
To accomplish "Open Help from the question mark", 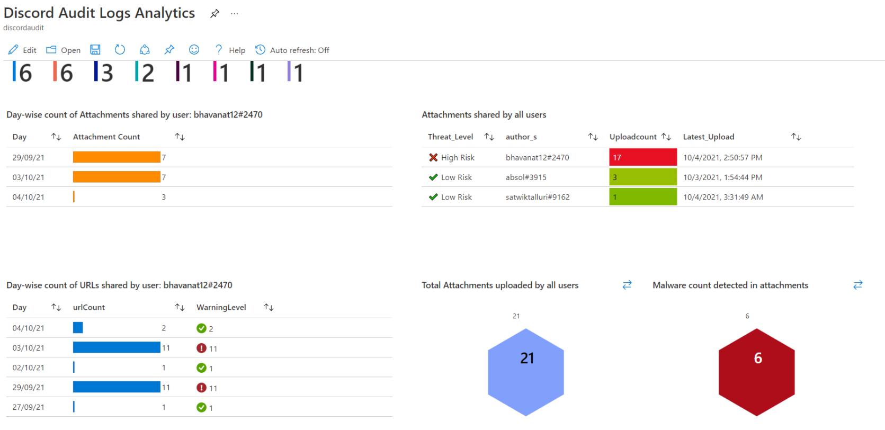I will (230, 50).
